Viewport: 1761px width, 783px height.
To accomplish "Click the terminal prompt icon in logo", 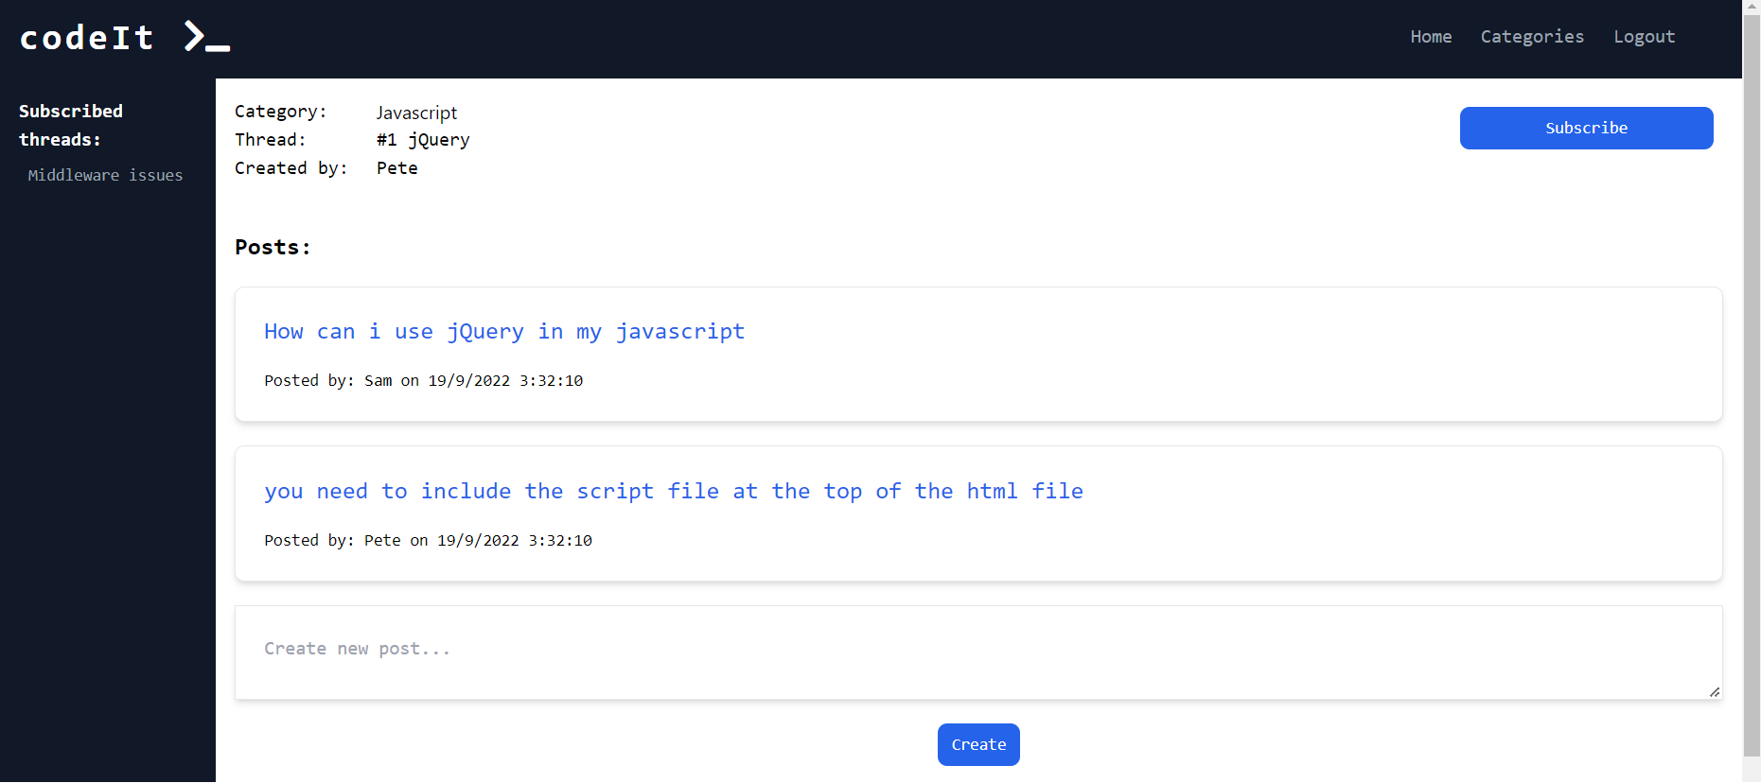I will point(206,37).
